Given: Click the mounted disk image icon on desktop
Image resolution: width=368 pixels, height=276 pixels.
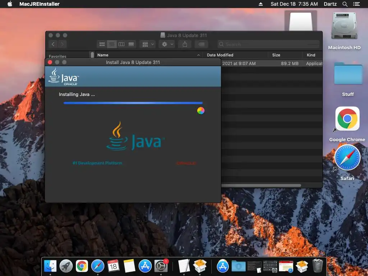Looking at the screenshot, I should 301,21.
